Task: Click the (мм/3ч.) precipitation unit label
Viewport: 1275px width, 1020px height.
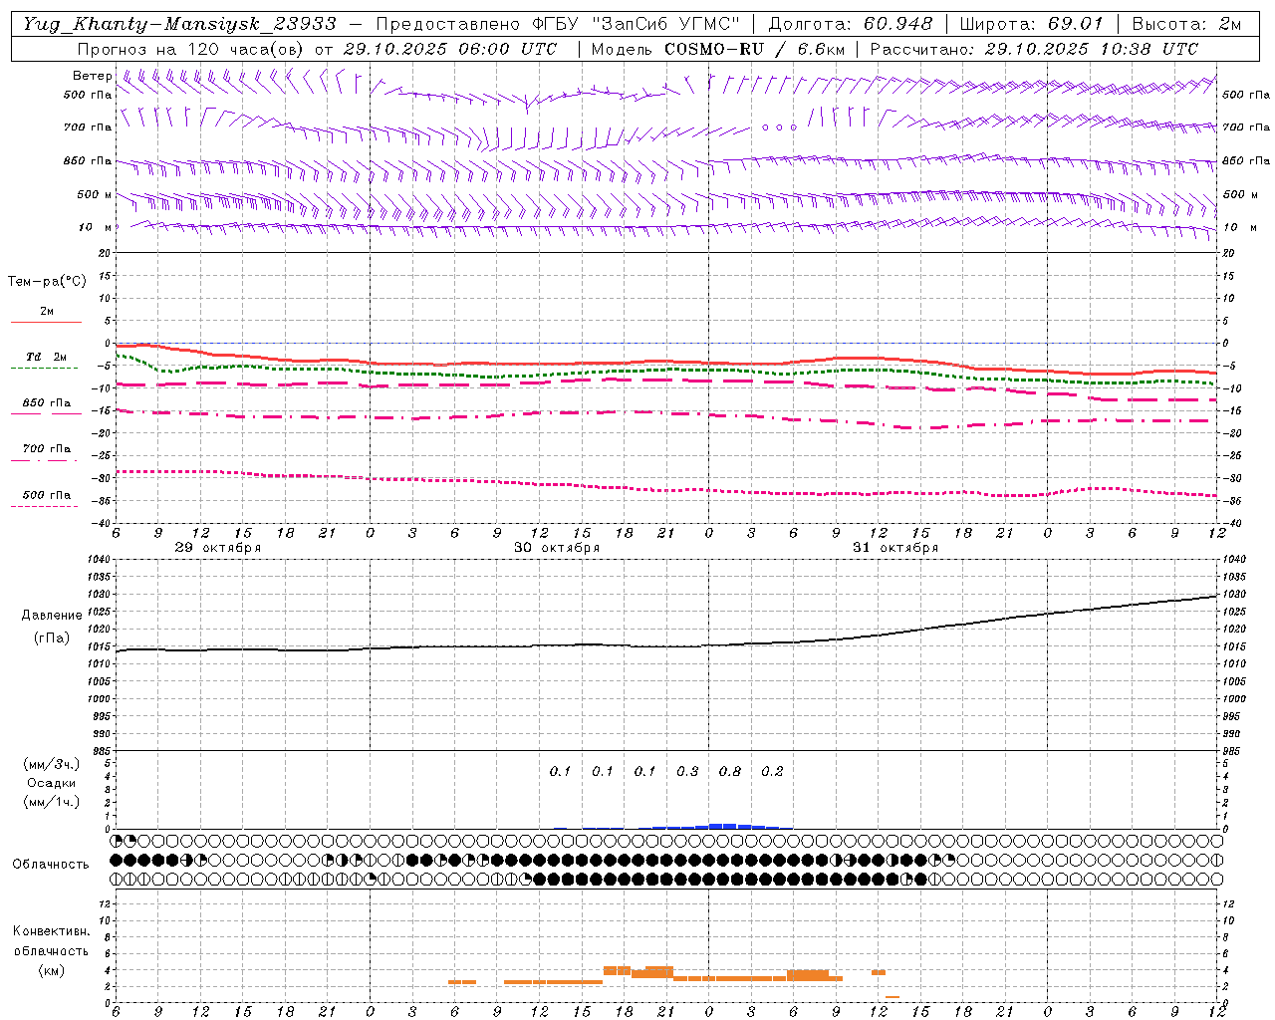Action: pos(52,765)
